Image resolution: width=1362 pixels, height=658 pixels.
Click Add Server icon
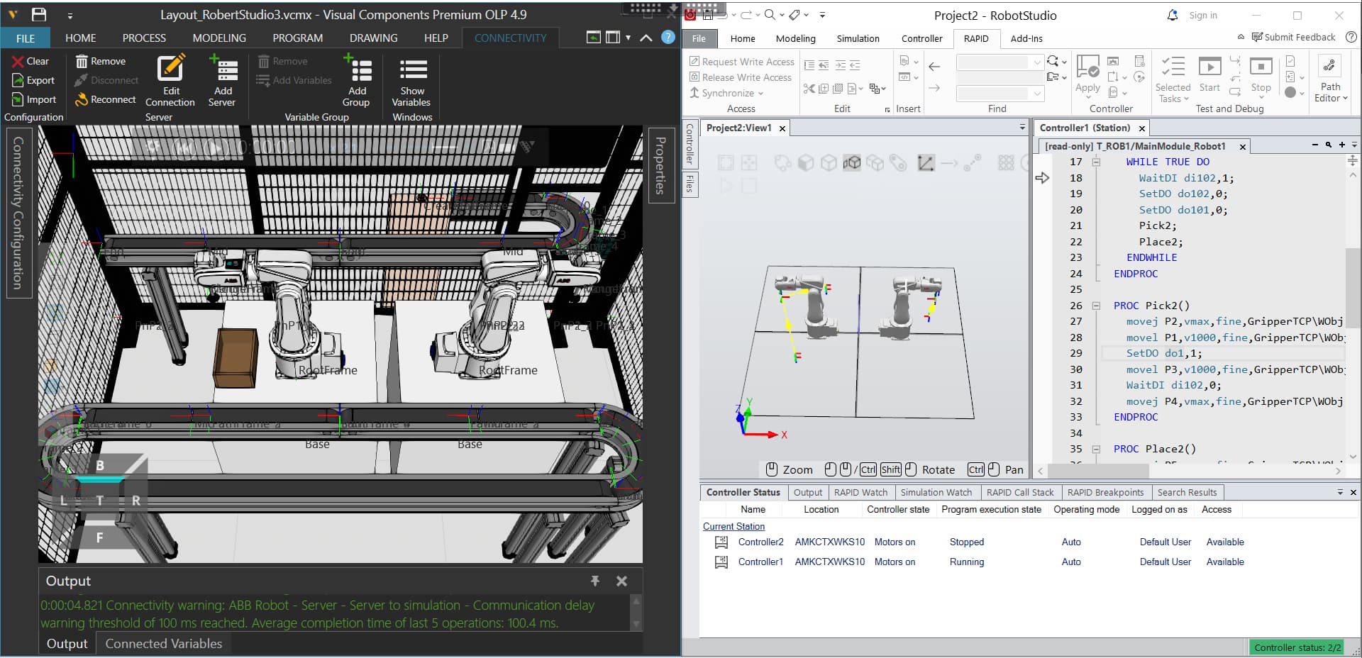pyautogui.click(x=222, y=80)
